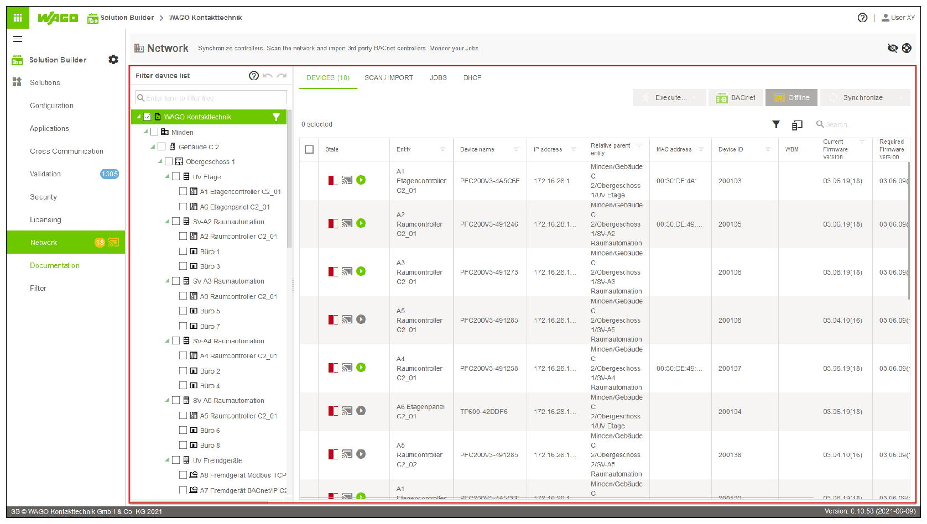
Task: Collapse the SV-A5 Raumautomation node
Action: [167, 400]
